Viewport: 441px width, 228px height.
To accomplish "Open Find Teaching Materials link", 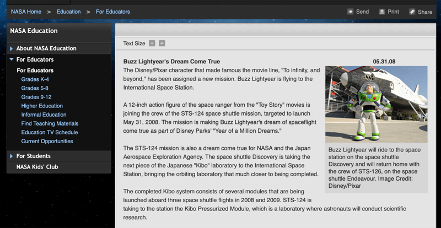I will click(x=50, y=123).
